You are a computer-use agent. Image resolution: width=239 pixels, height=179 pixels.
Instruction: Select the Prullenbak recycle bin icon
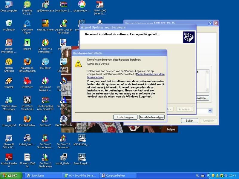pos(9,25)
